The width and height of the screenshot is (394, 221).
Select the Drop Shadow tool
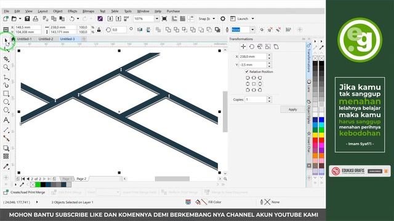click(x=6, y=148)
